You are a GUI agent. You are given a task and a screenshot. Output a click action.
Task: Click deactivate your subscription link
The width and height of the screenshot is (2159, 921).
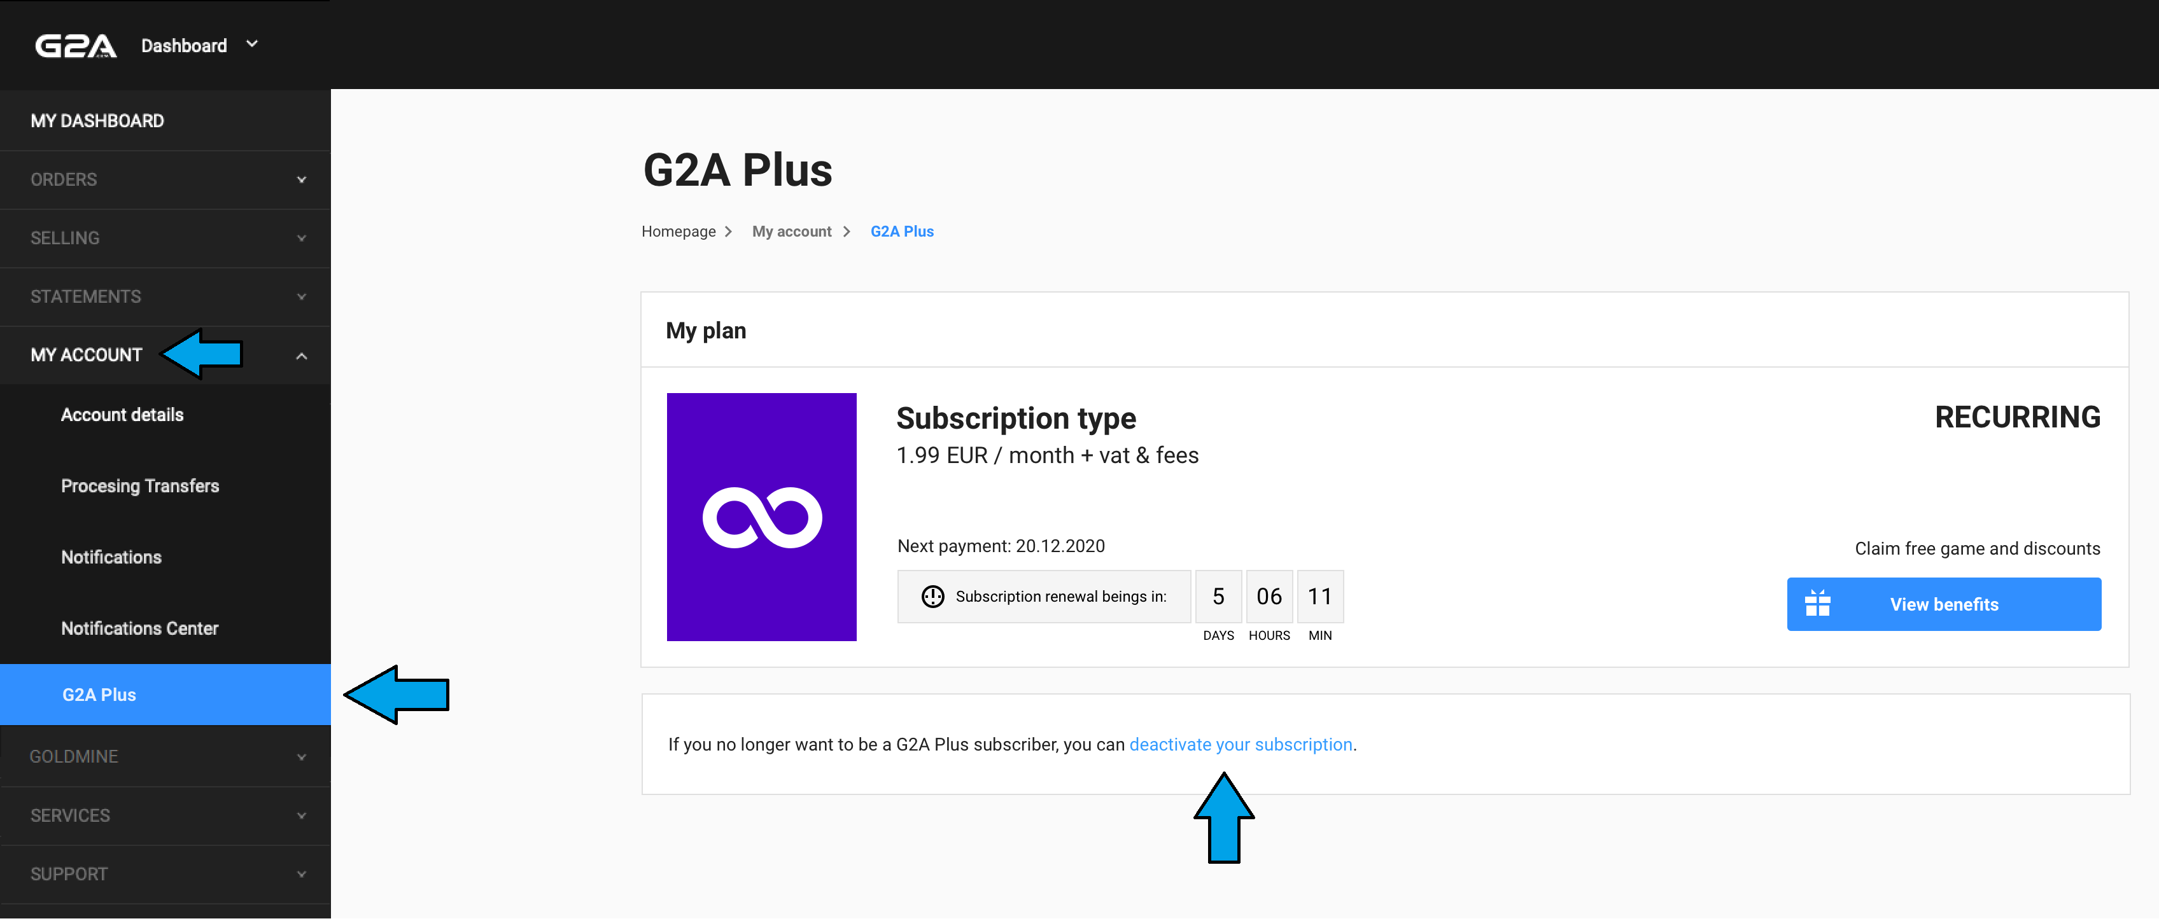[x=1241, y=744]
